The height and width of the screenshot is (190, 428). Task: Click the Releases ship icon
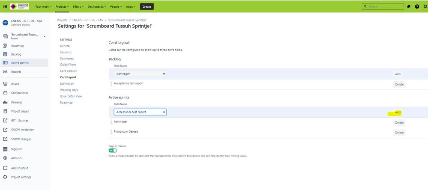(5, 103)
